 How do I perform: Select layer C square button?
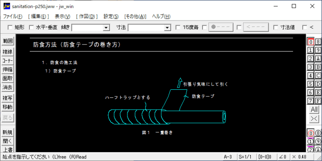pos(318,75)
